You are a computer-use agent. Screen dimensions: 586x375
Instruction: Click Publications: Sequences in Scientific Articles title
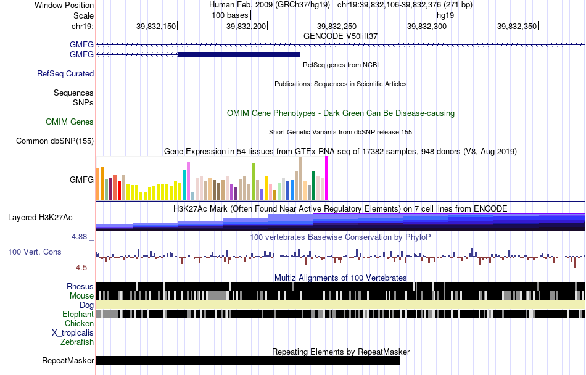340,84
